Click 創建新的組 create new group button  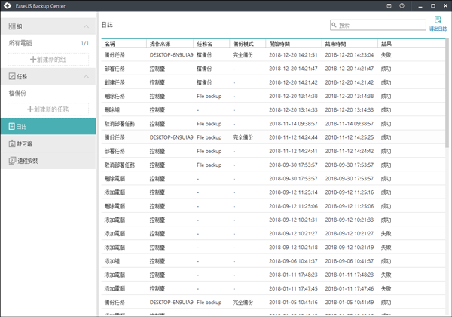tap(48, 59)
